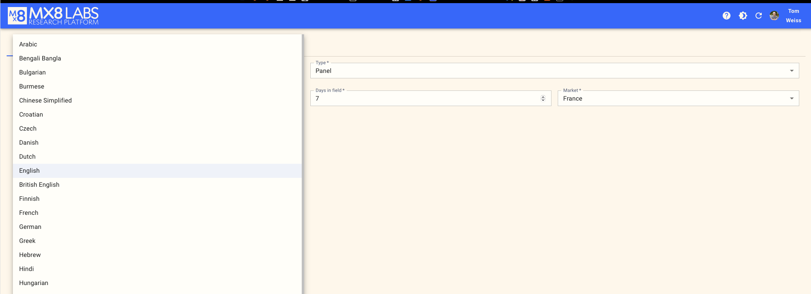Viewport: 811px width, 294px height.
Task: Select Arabic from the language list
Action: pos(28,44)
